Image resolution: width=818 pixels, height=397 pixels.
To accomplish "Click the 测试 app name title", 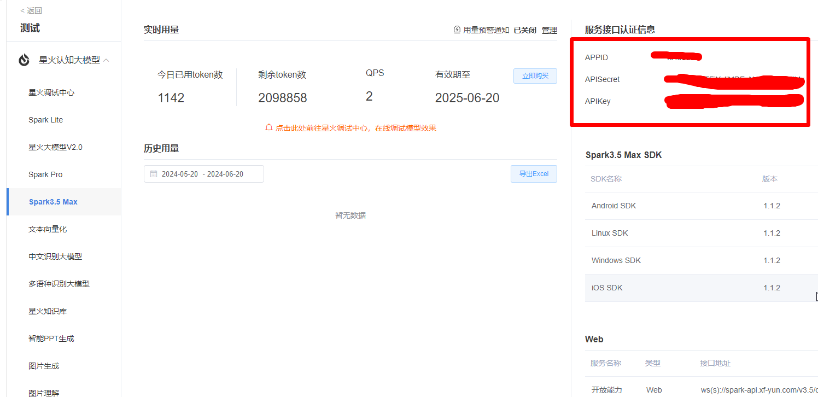I will (30, 28).
